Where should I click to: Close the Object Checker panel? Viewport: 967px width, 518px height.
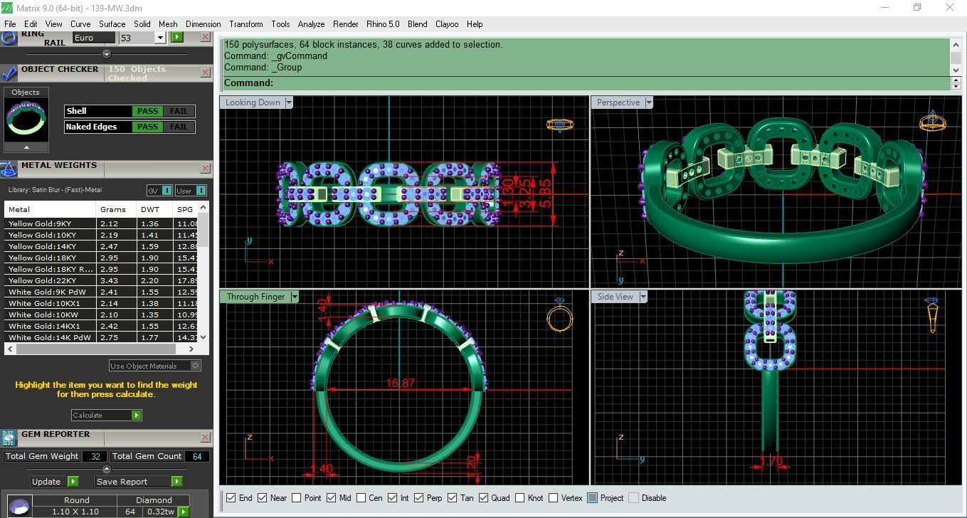(x=205, y=73)
